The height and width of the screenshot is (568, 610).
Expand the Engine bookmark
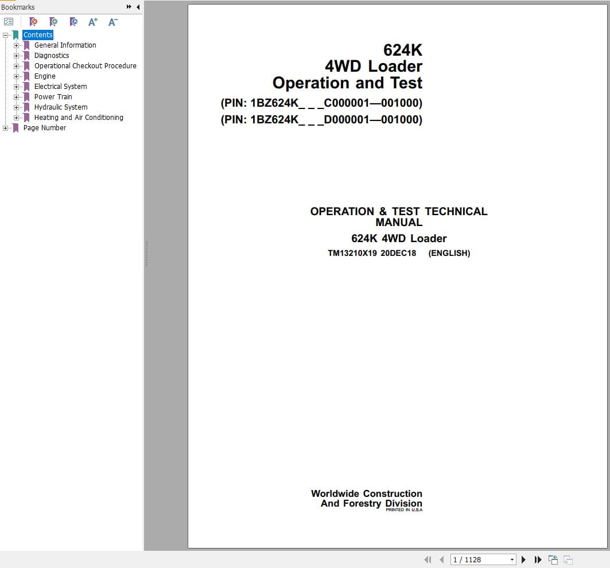point(16,76)
